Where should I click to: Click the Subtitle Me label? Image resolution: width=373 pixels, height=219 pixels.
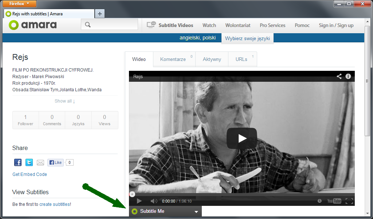click(152, 211)
